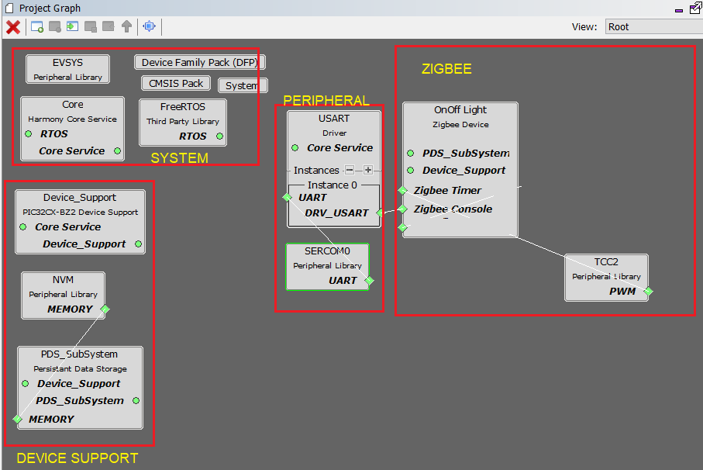Select the System block
Screen dimensions: 703x470
coord(242,85)
